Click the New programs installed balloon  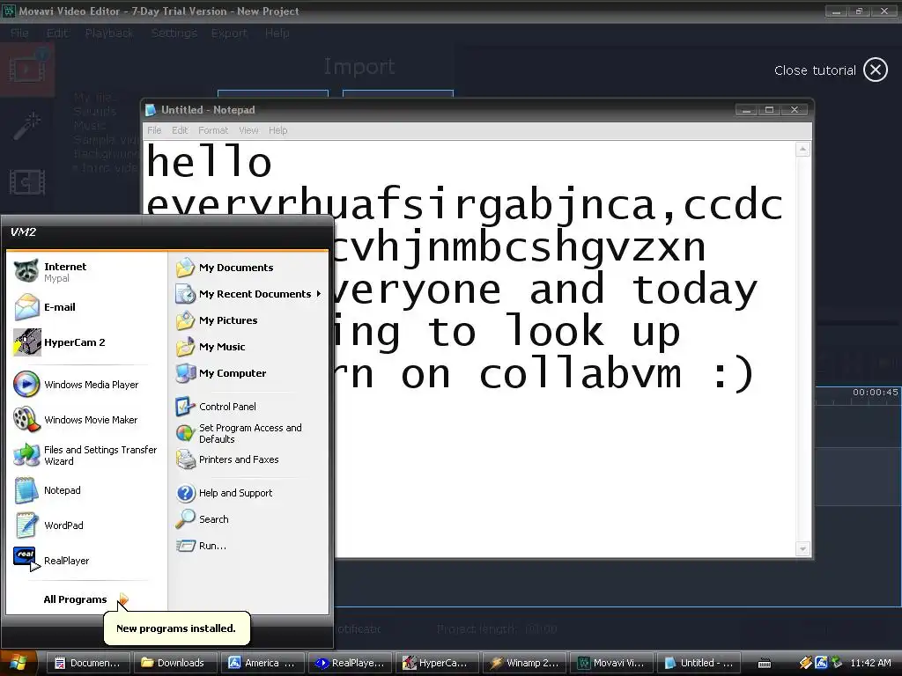[x=176, y=628]
